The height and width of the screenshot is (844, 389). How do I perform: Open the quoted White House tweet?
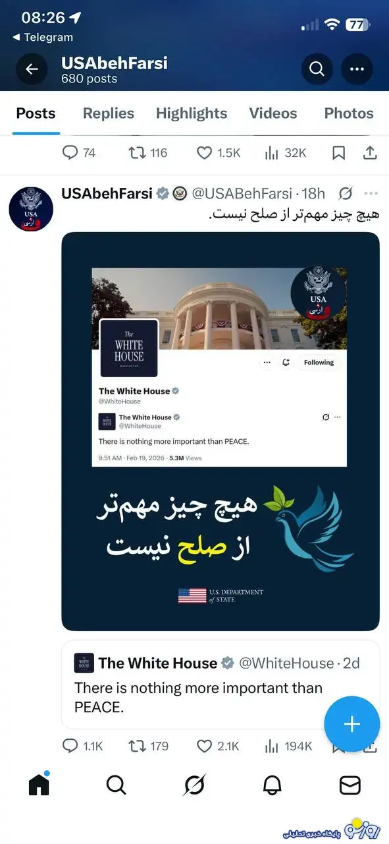pos(220,684)
